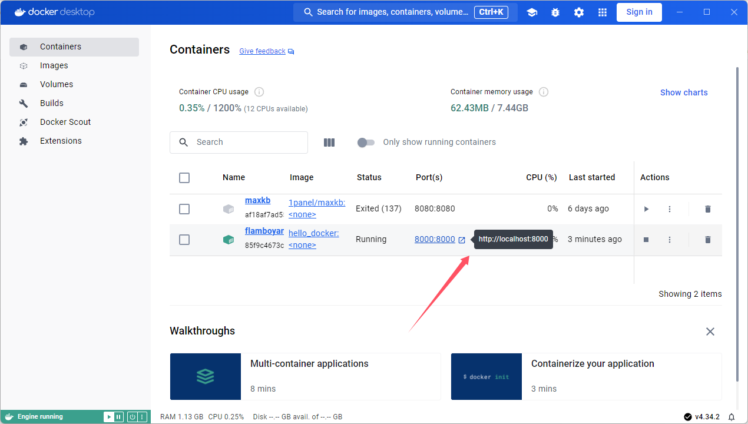This screenshot has height=424, width=748.
Task: Click the Port(s) column header
Action: pyautogui.click(x=429, y=178)
